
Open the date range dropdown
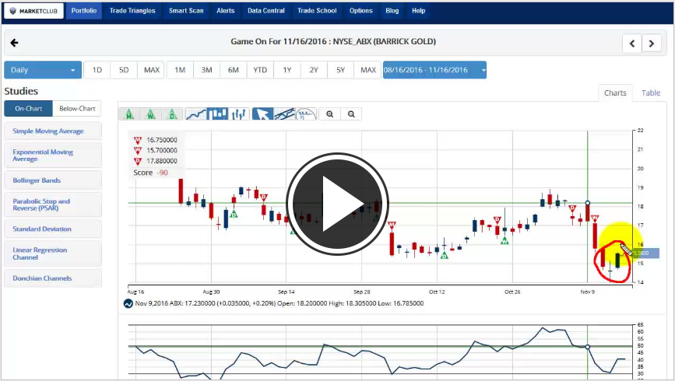(x=434, y=70)
